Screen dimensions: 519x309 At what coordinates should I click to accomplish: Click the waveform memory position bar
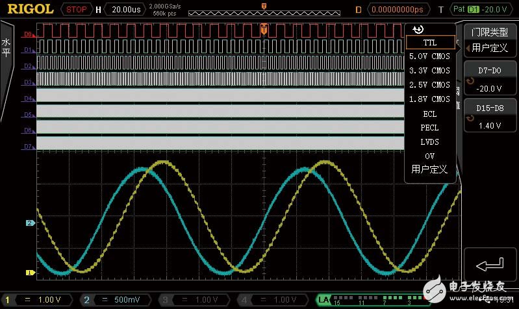[x=264, y=10]
